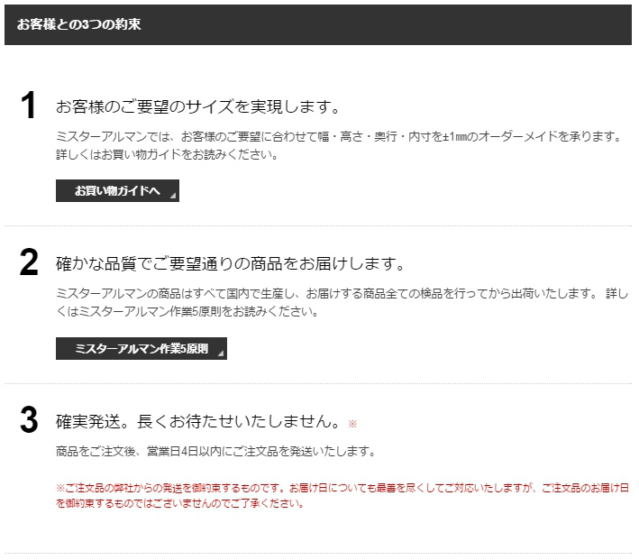Click the large number 1
The width and height of the screenshot is (639, 560).
click(x=29, y=106)
